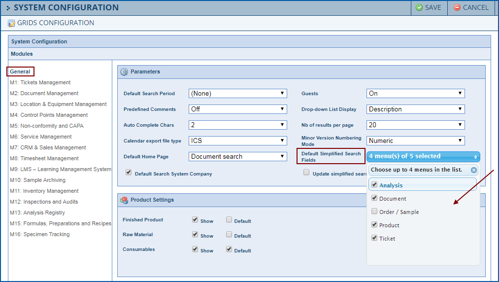499x282 pixels.
Task: Click the red Cancel icon
Action: (x=457, y=7)
